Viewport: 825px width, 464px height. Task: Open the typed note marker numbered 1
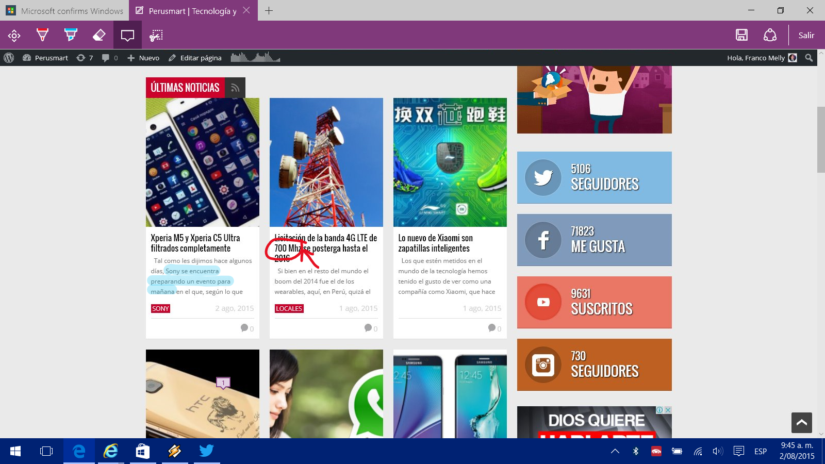[x=223, y=383]
